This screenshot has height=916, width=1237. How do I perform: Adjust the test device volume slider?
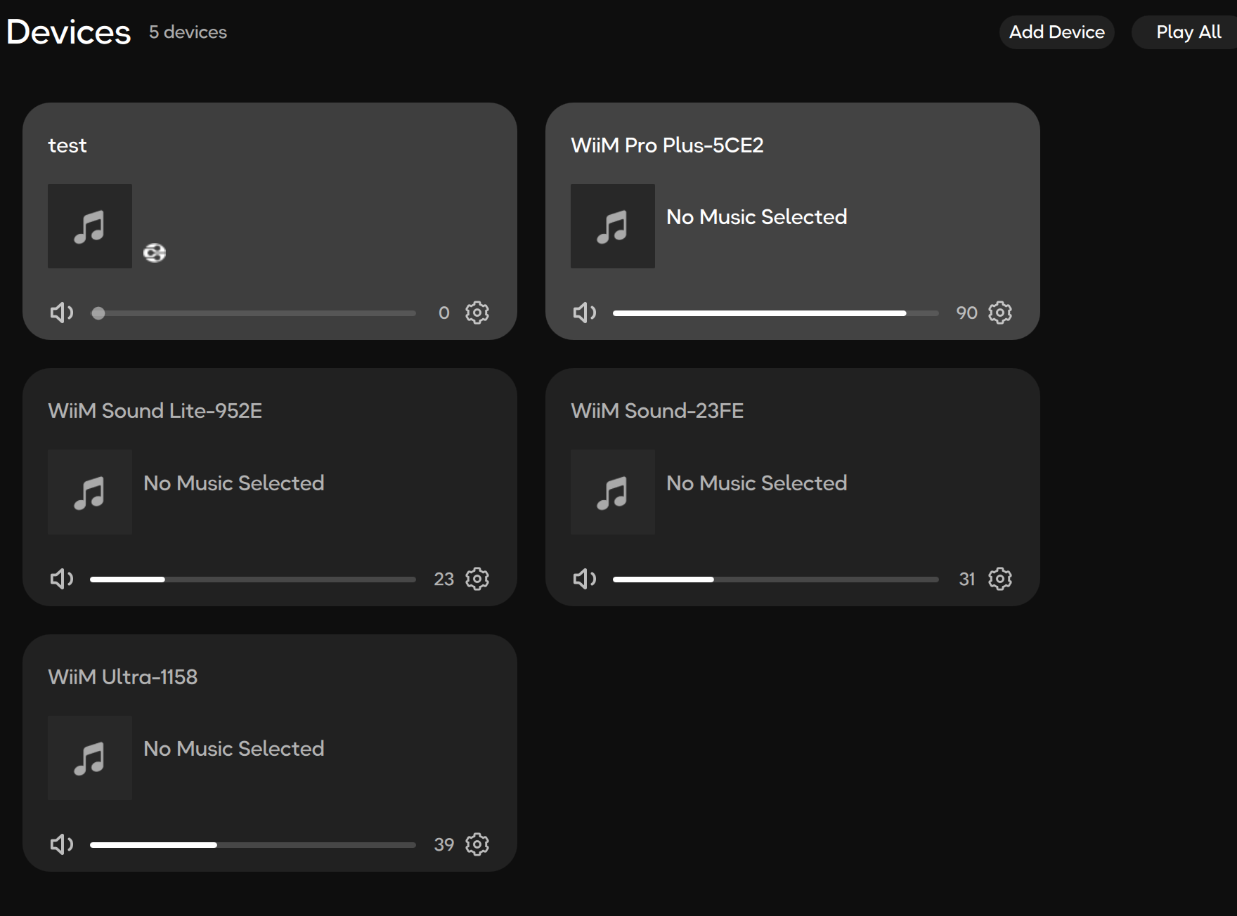253,313
